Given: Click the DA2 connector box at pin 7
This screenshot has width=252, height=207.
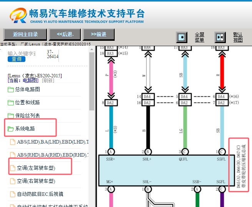Looking at the screenshot, I should 222,103.
